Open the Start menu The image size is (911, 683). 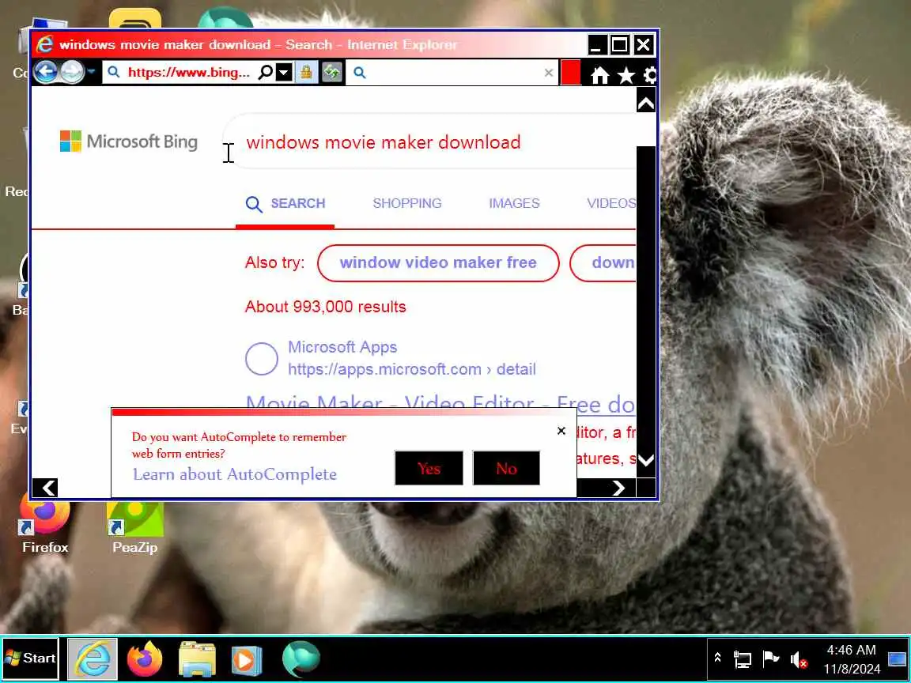point(30,658)
